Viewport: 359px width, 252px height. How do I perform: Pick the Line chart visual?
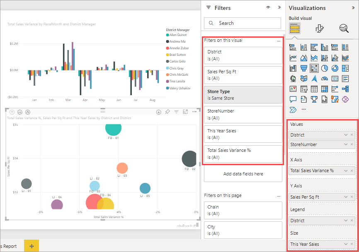click(293, 58)
